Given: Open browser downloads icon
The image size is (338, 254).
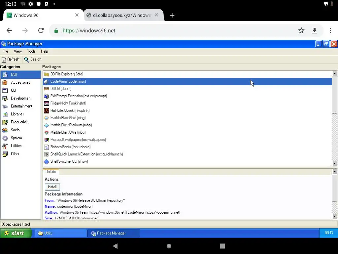Looking at the screenshot, I should coord(315,31).
